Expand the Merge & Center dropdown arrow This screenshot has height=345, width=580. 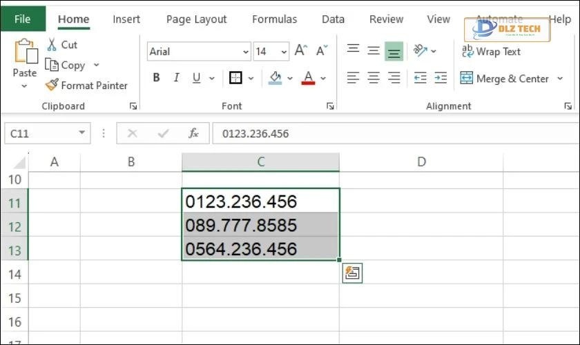coord(563,79)
